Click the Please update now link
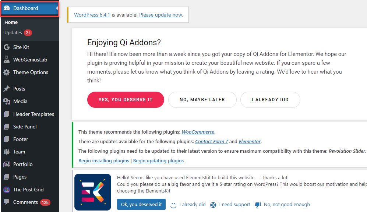 (160, 15)
